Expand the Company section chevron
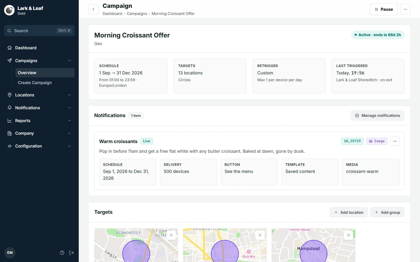 (x=70, y=133)
